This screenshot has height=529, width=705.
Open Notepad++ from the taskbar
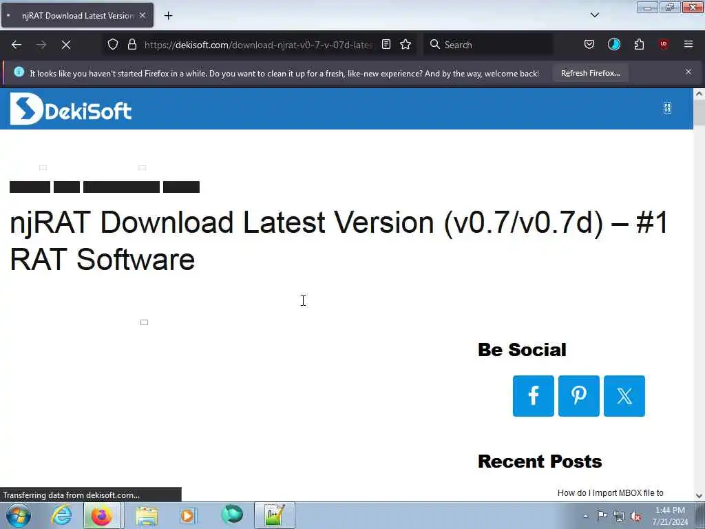274,515
